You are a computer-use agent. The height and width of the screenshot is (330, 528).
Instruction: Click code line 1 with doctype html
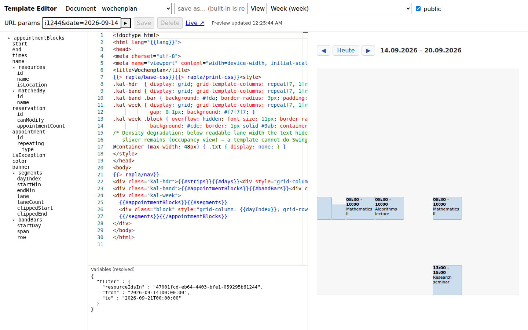point(136,36)
